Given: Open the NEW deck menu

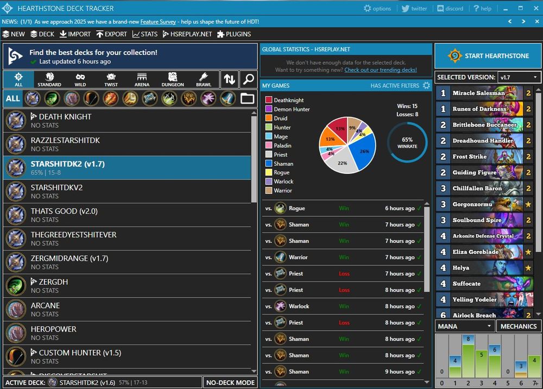Looking at the screenshot, I should (x=14, y=34).
